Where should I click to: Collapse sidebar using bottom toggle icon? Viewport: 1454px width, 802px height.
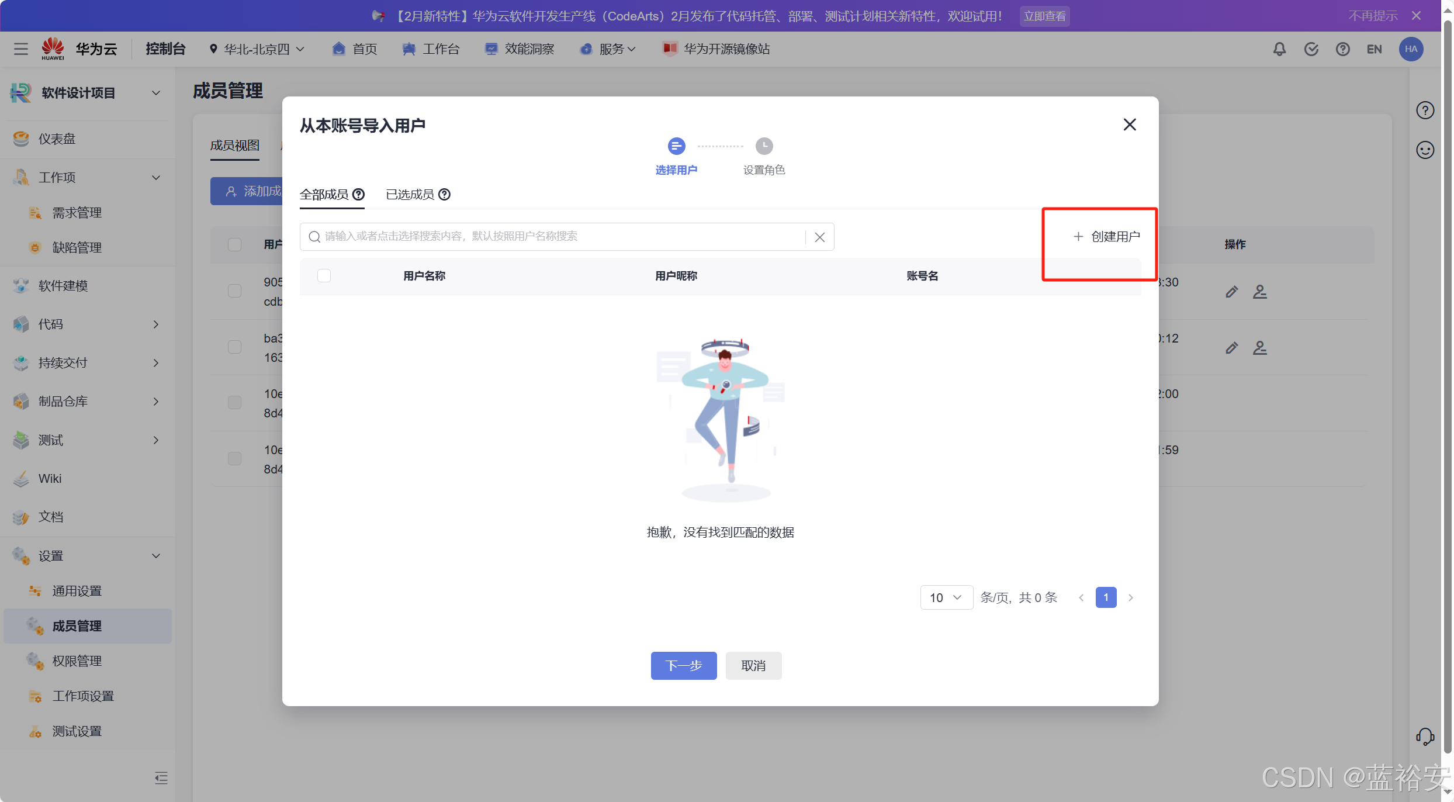tap(161, 778)
